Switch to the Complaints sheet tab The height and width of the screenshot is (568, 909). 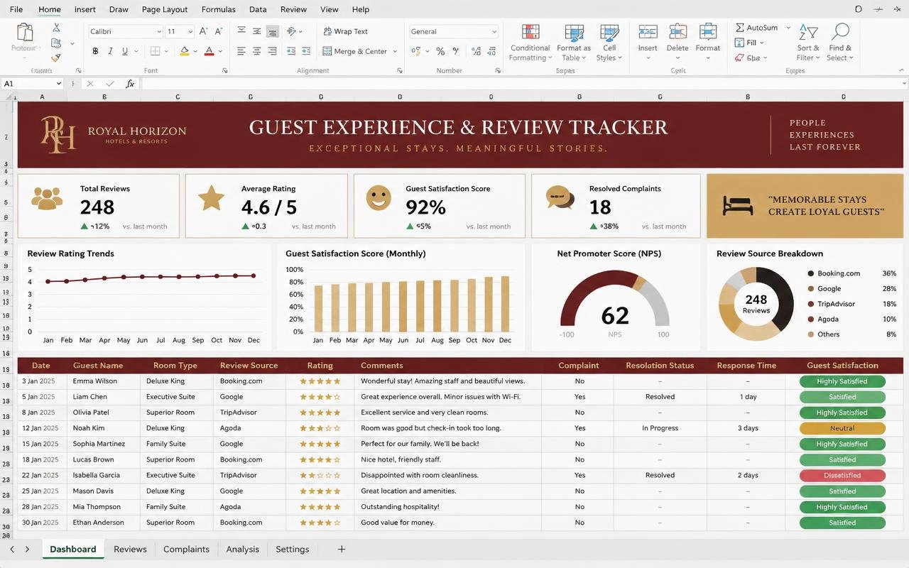[x=186, y=549]
